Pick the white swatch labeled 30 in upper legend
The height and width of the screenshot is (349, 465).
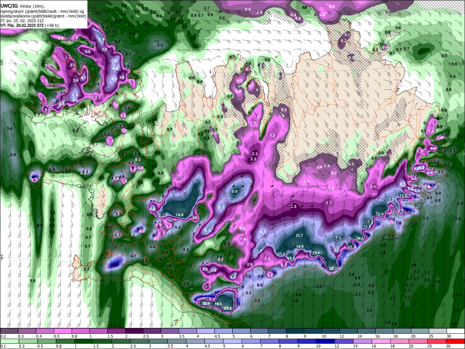click(456, 331)
